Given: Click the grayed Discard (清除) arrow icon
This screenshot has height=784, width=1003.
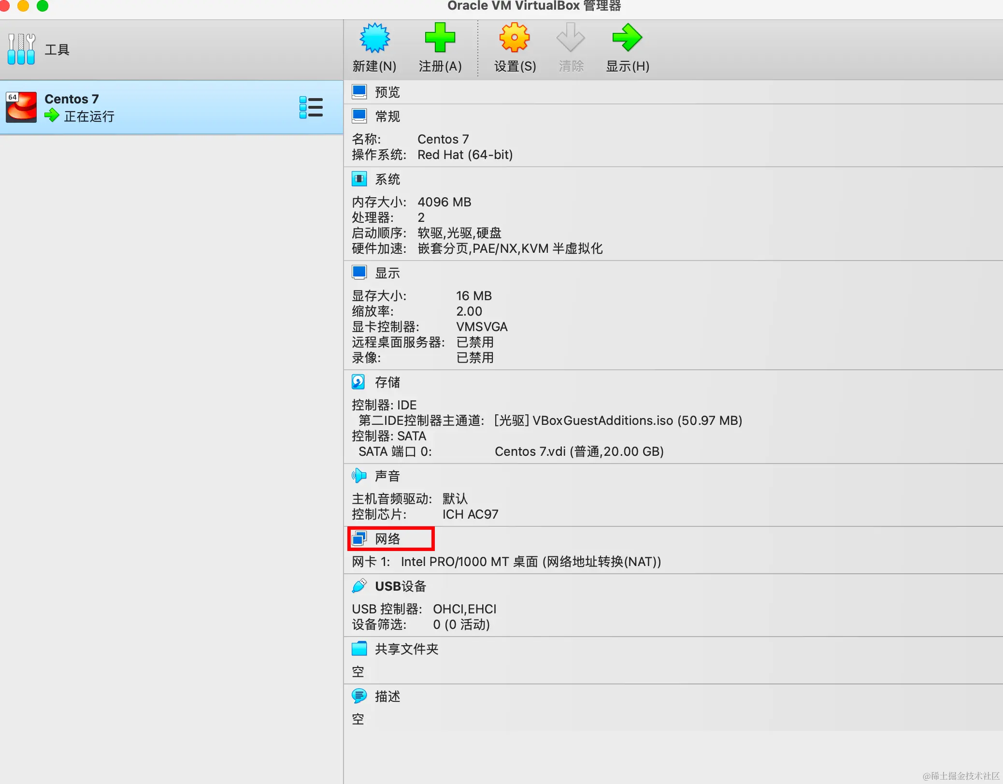Looking at the screenshot, I should pyautogui.click(x=571, y=38).
